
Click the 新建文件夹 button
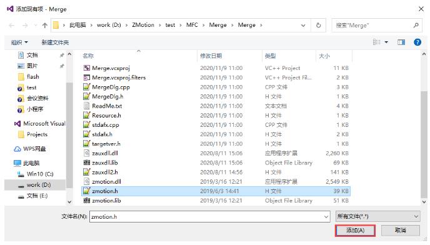(55, 42)
